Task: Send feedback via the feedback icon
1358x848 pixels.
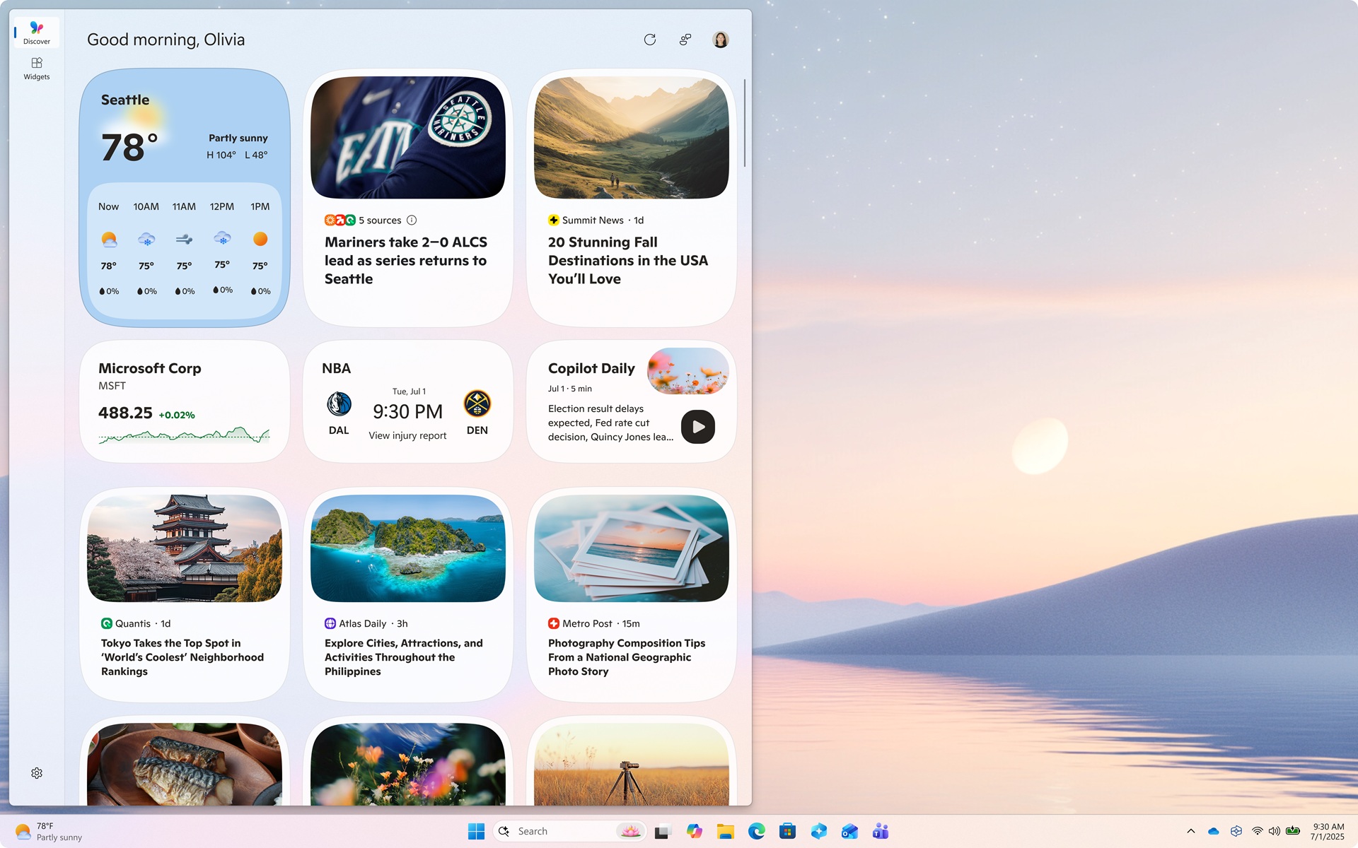Action: coord(684,40)
